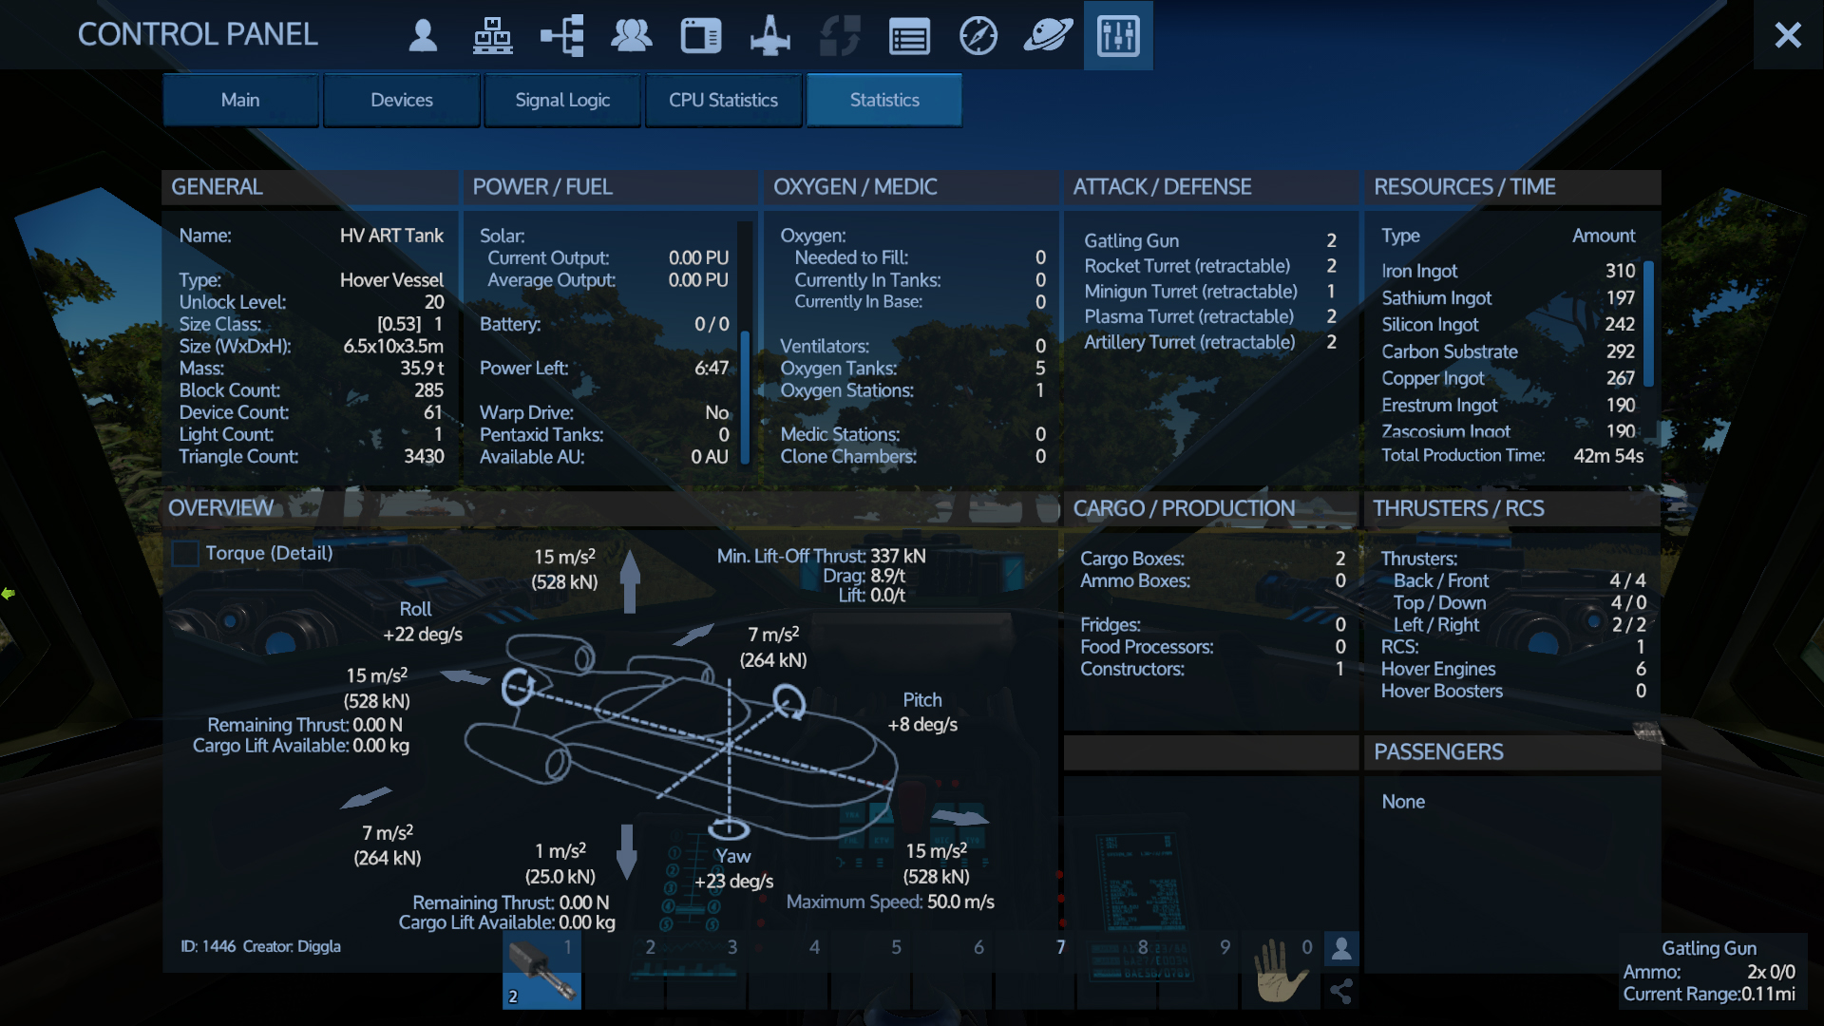Open the vessel fighter icon
The width and height of the screenshot is (1824, 1026).
click(x=770, y=35)
